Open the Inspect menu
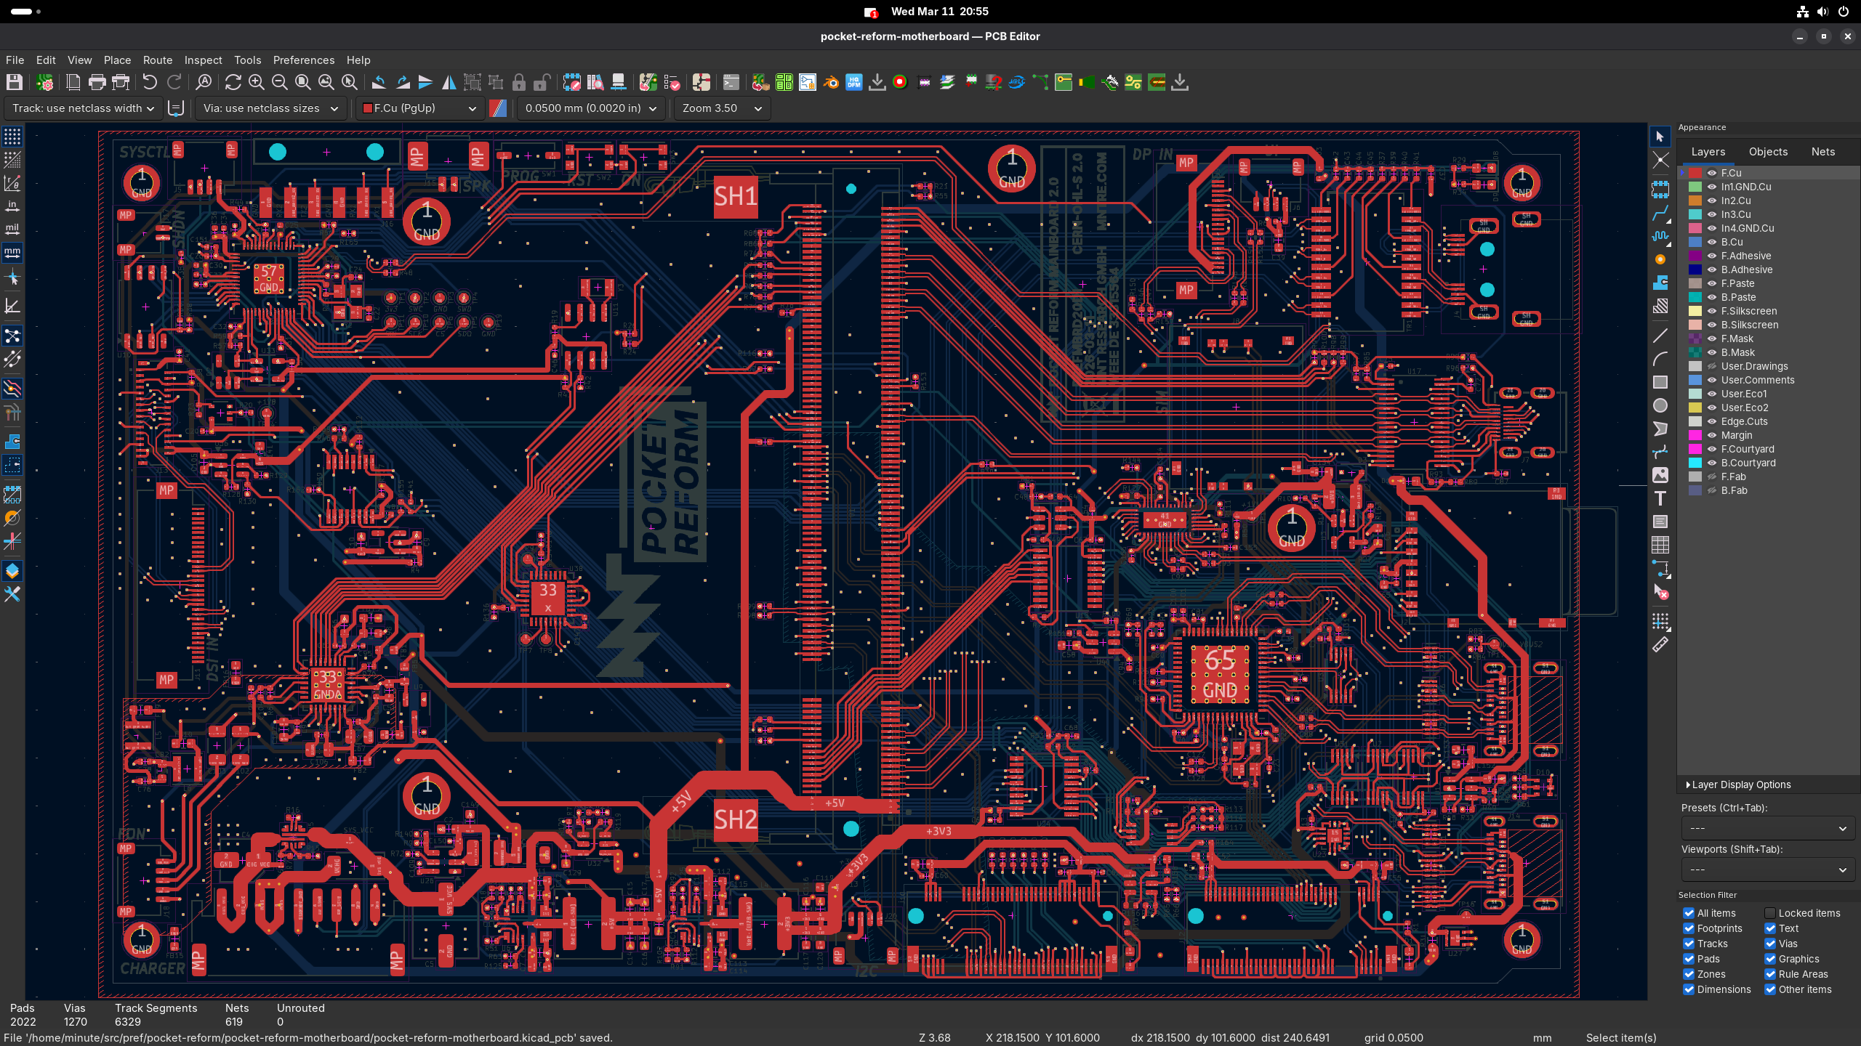The width and height of the screenshot is (1861, 1046). coord(203,60)
